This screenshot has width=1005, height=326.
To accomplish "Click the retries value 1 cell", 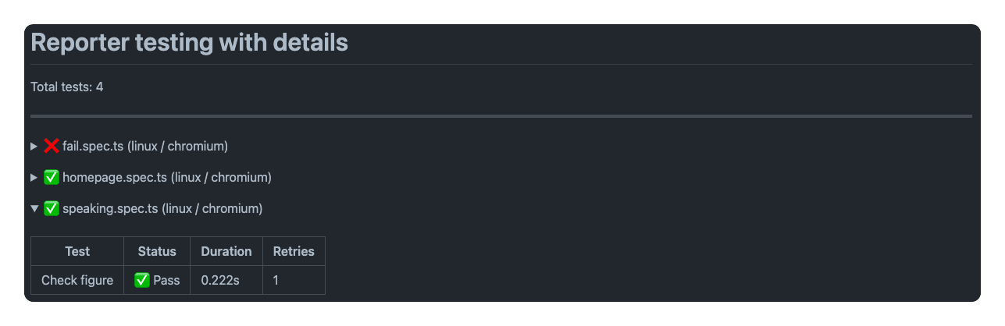I will click(x=276, y=280).
